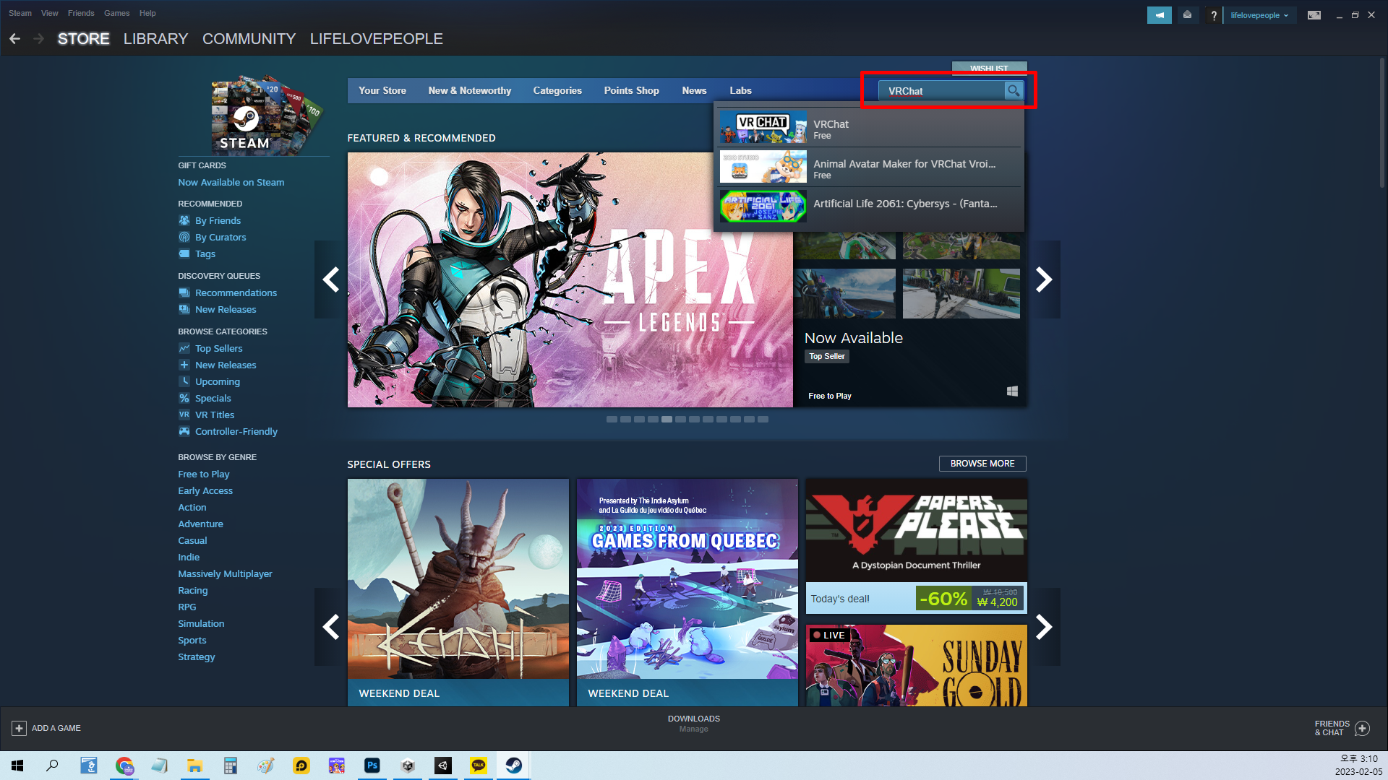Select the first featured carousel page dot
This screenshot has width=1388, height=780.
click(x=612, y=420)
